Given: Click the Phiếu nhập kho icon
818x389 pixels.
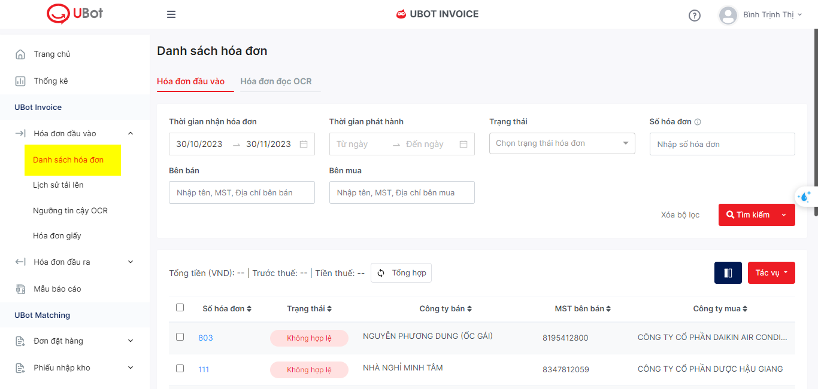Looking at the screenshot, I should tap(20, 368).
